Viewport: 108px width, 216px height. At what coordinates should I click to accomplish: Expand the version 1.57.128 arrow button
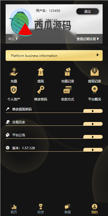93,150
